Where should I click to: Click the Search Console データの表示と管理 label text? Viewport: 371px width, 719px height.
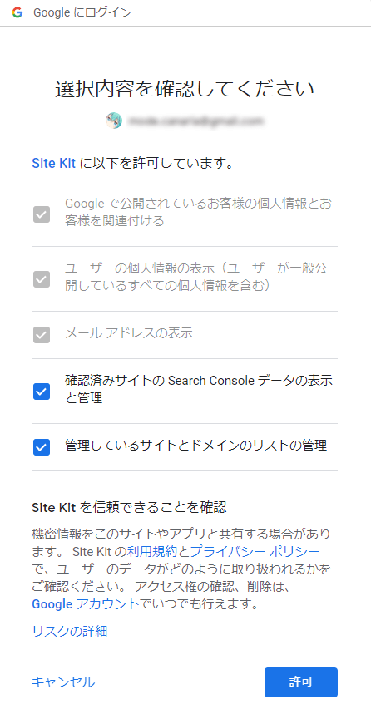coord(199,389)
